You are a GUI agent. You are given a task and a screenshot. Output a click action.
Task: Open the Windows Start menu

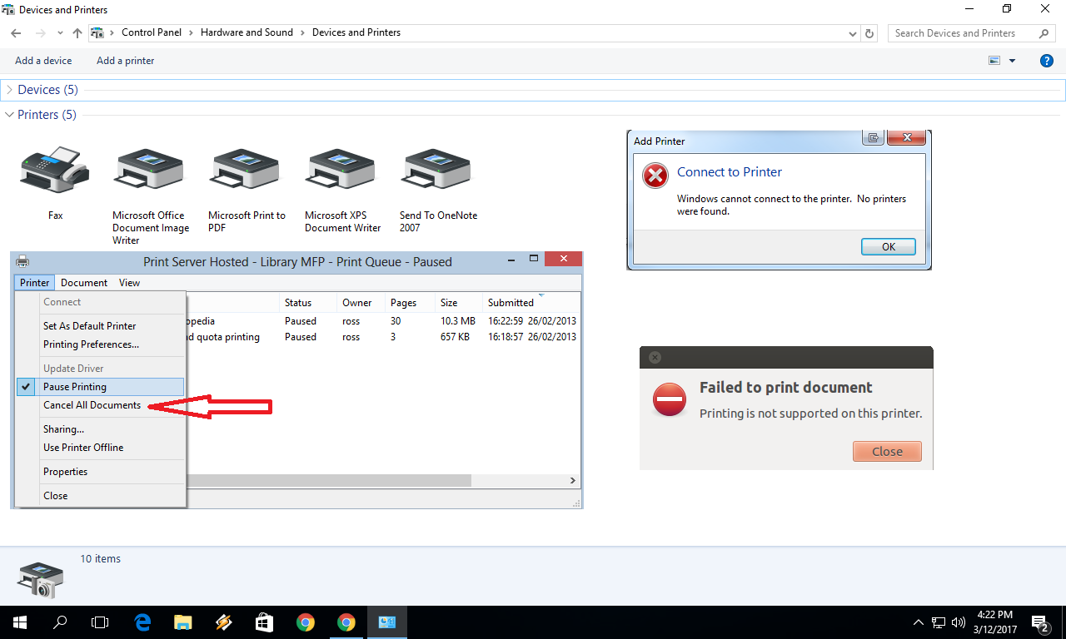point(19,622)
